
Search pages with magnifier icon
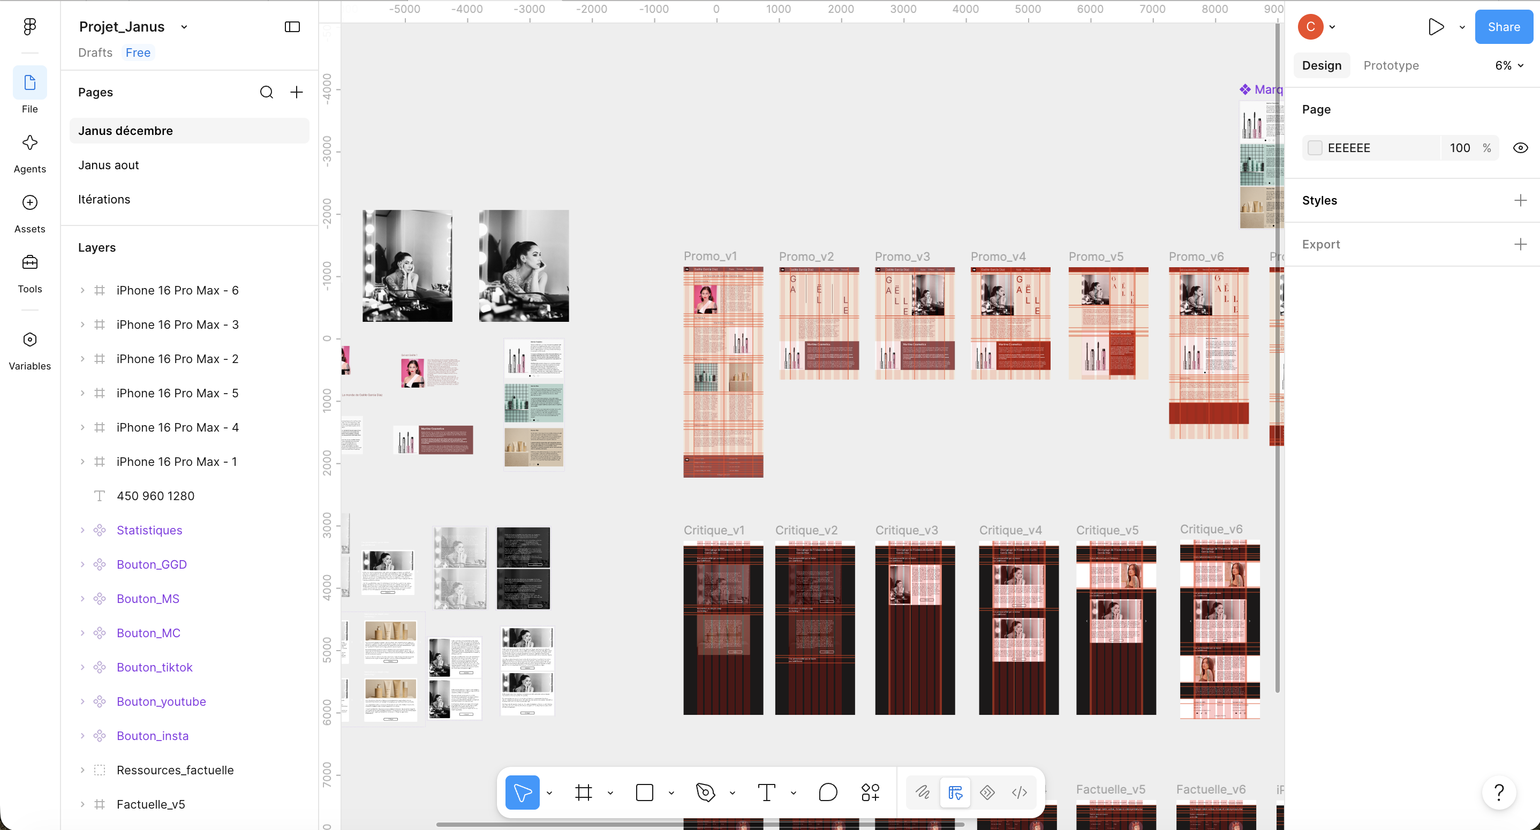(267, 92)
